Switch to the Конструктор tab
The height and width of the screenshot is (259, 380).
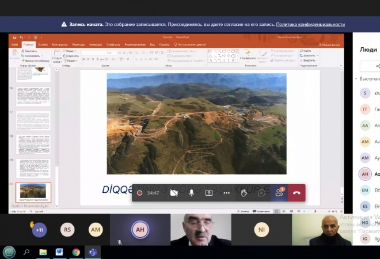click(x=60, y=44)
